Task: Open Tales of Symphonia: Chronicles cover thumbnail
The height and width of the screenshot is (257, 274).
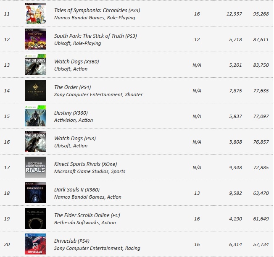Action: [x=35, y=13]
